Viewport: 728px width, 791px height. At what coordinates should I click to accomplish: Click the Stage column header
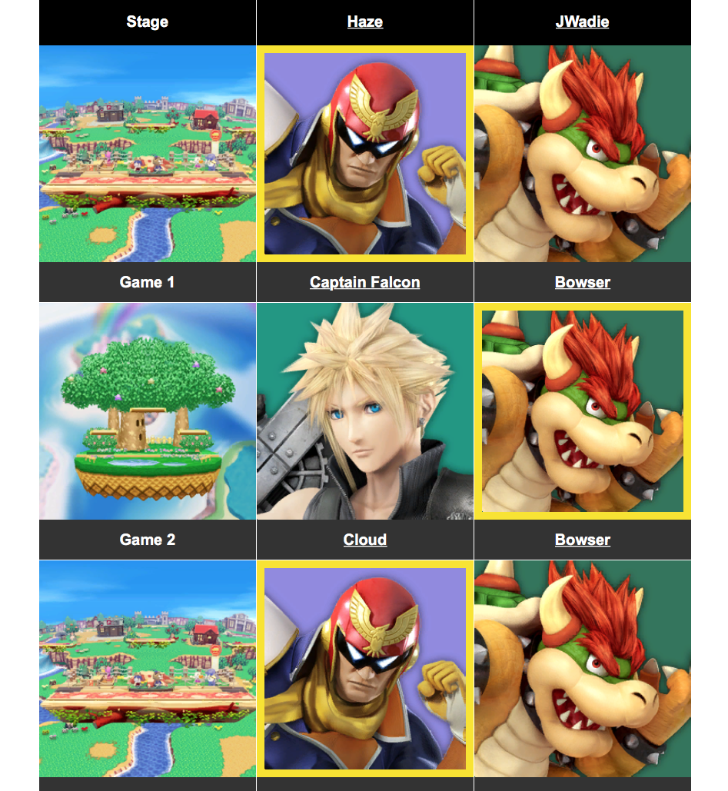click(148, 22)
